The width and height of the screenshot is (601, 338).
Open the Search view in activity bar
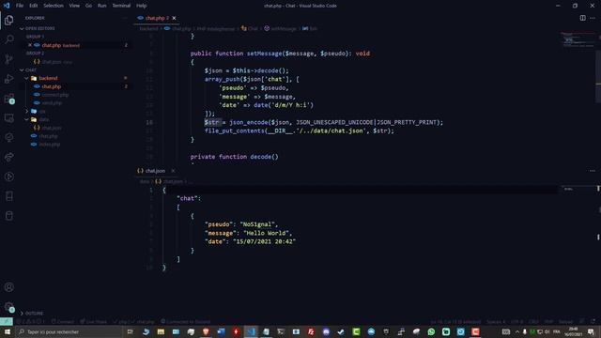[x=8, y=39]
